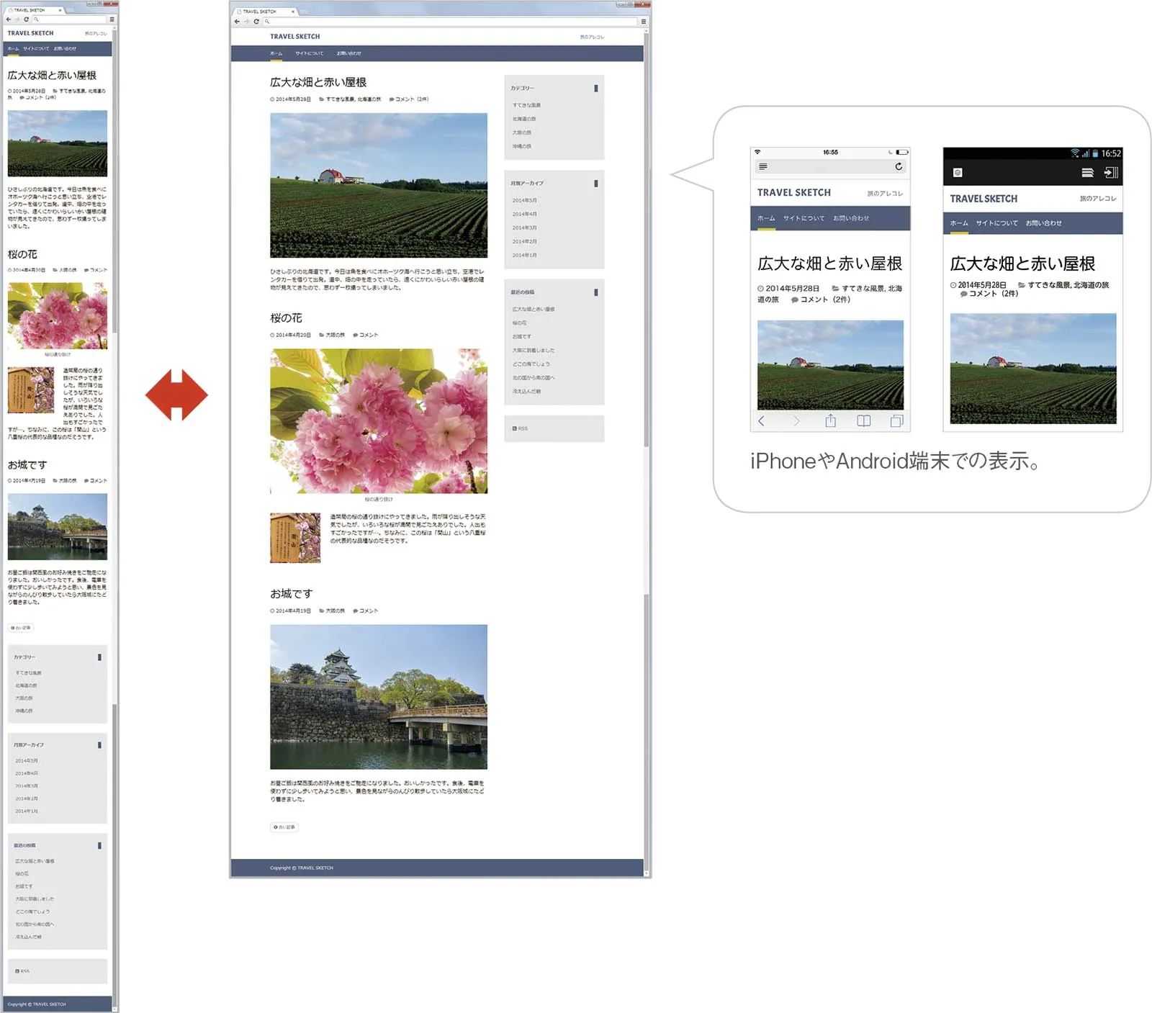
Task: Open the Chrome hamburger menu
Action: [x=643, y=21]
